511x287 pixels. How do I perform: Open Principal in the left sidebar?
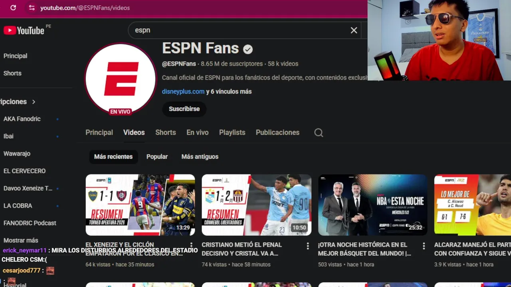pos(15,56)
